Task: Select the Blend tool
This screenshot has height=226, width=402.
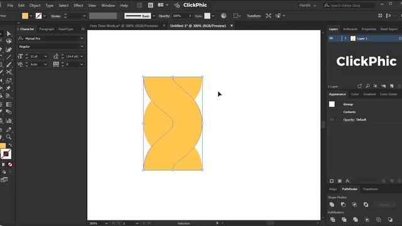Action: pos(9,112)
